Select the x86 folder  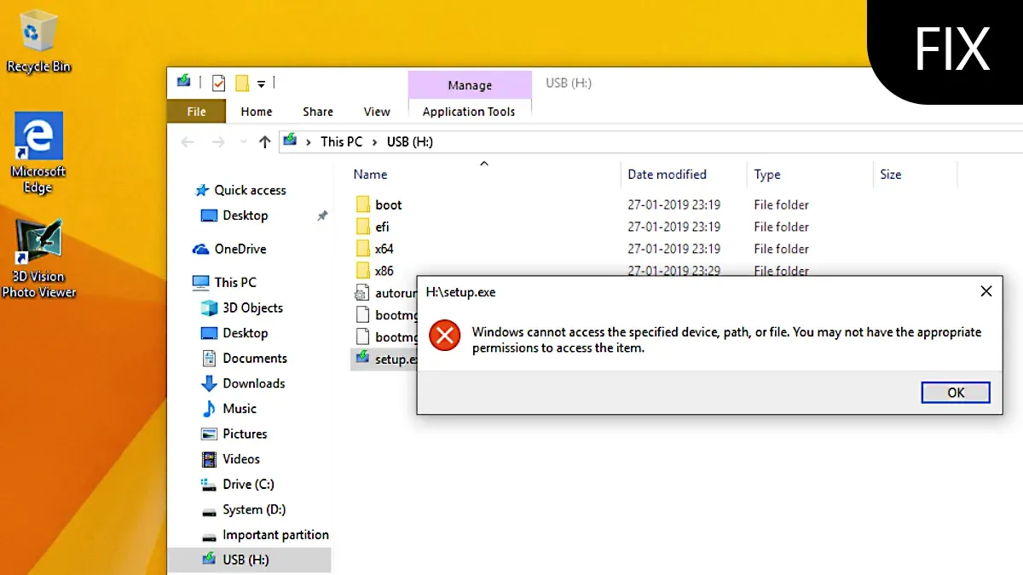pyautogui.click(x=374, y=271)
